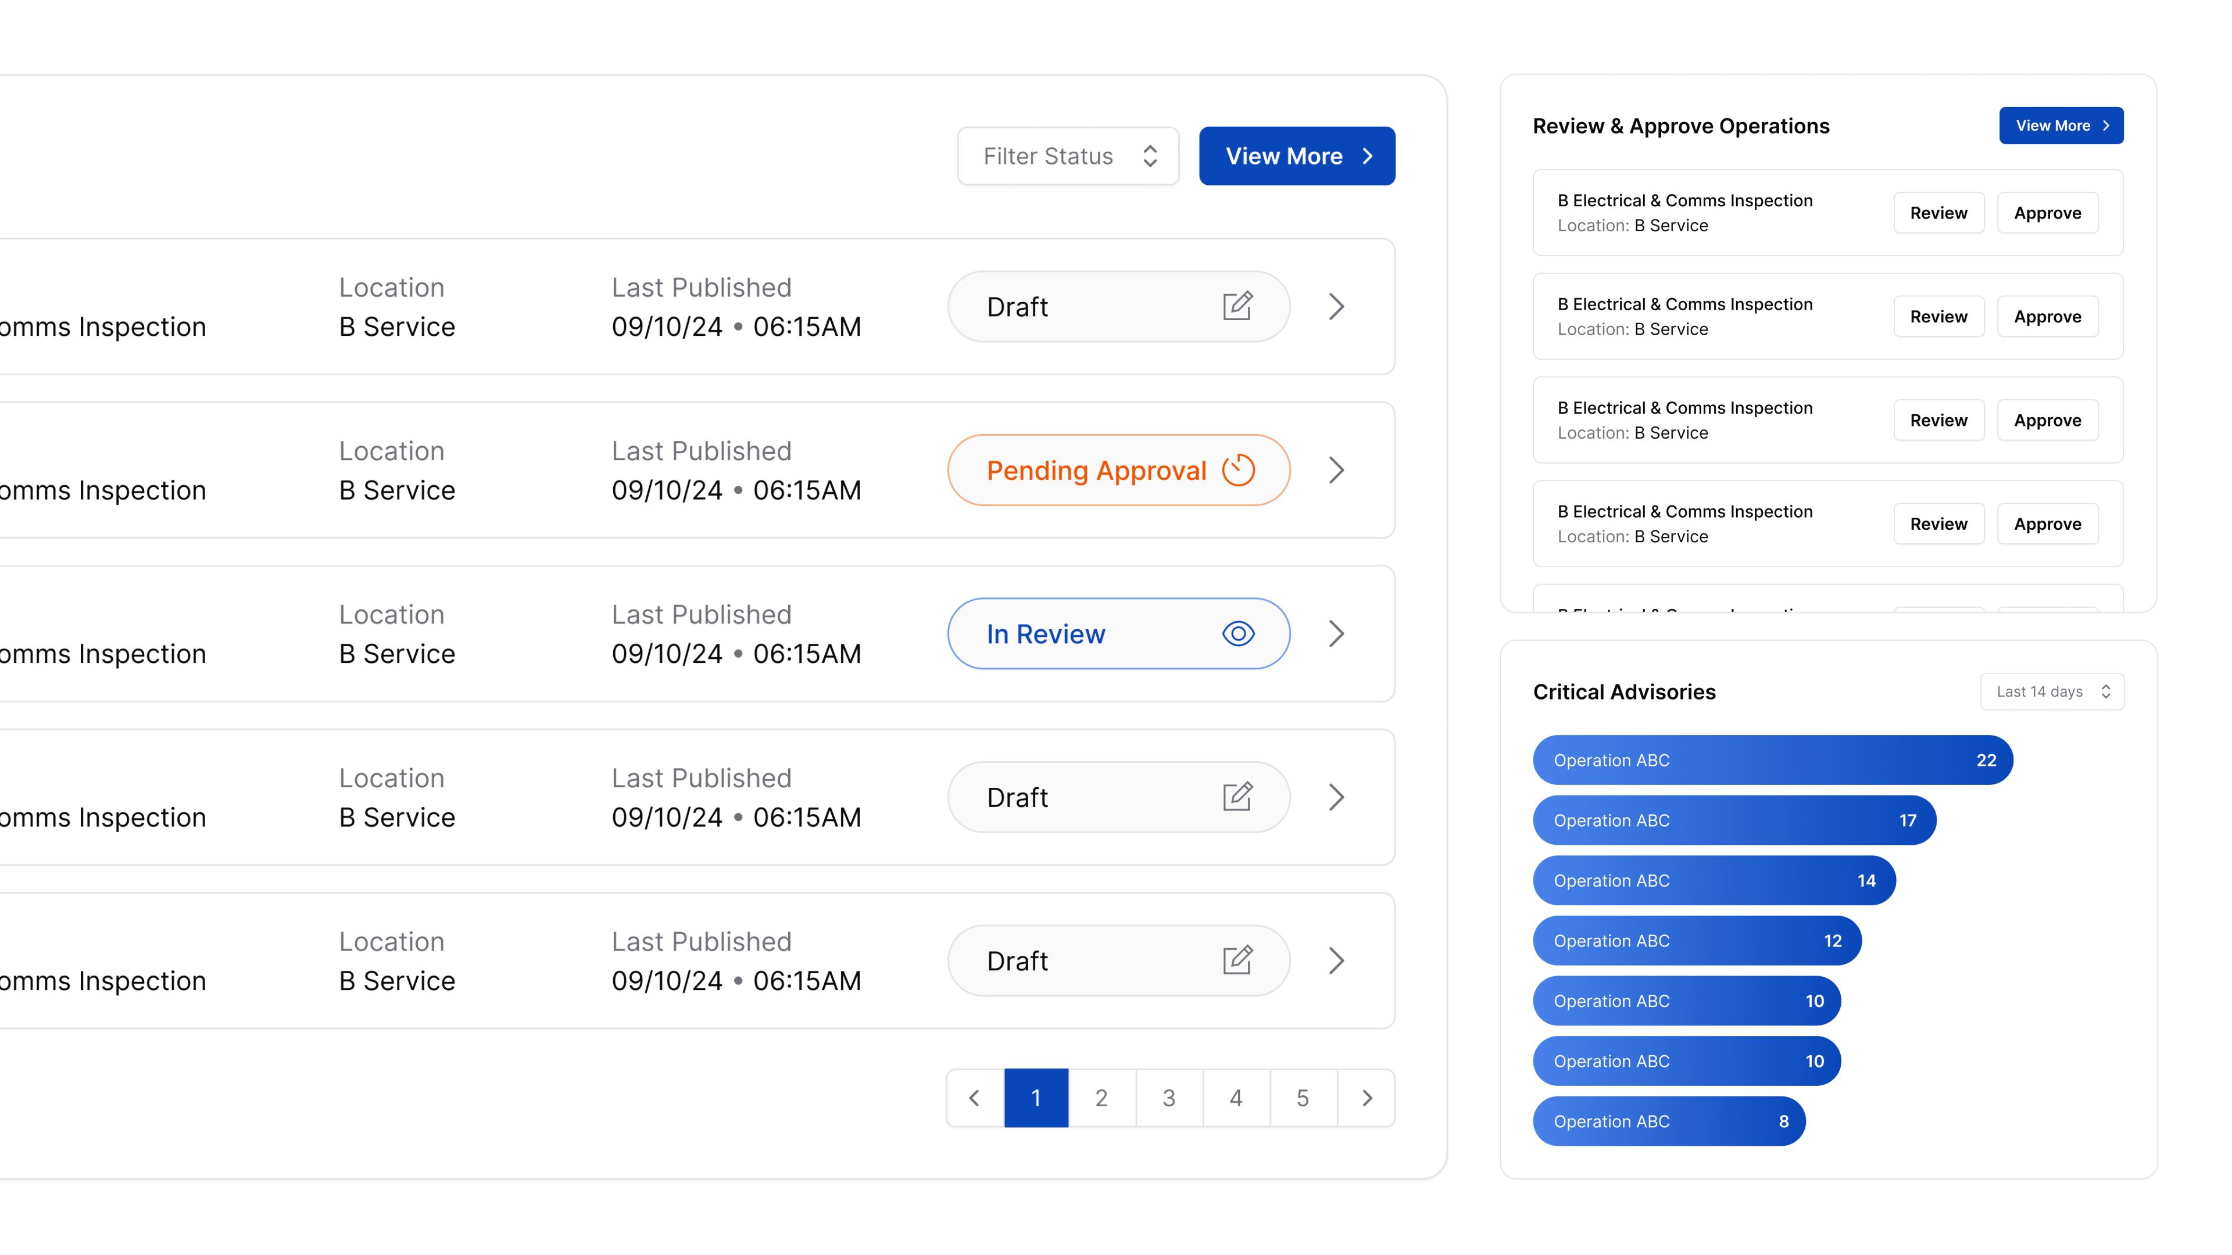Click View More in Review & Approve Operations

point(2061,125)
